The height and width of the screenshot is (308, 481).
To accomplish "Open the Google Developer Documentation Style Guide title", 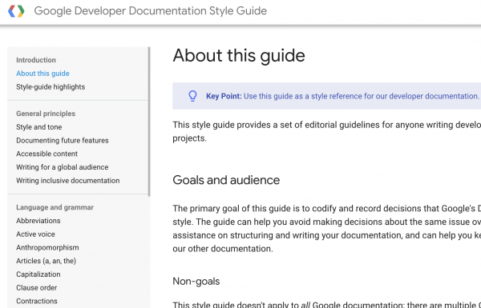I will (x=151, y=10).
